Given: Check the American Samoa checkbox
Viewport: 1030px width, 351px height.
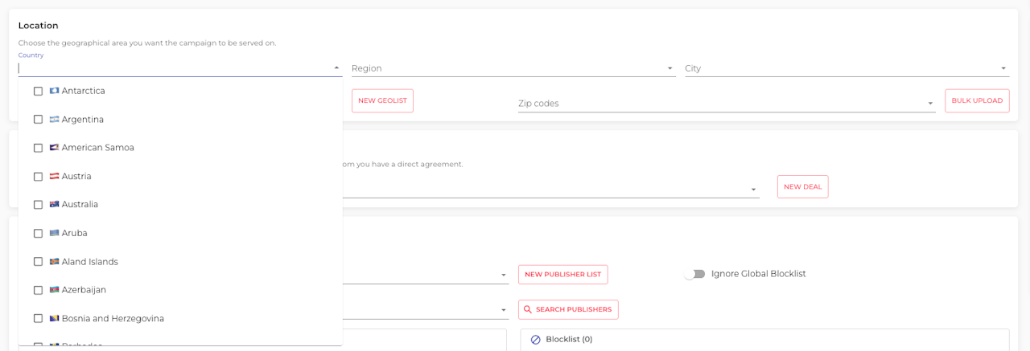Looking at the screenshot, I should coord(38,148).
